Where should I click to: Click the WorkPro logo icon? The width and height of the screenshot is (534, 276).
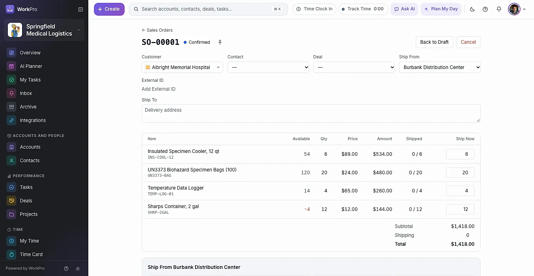point(10,9)
